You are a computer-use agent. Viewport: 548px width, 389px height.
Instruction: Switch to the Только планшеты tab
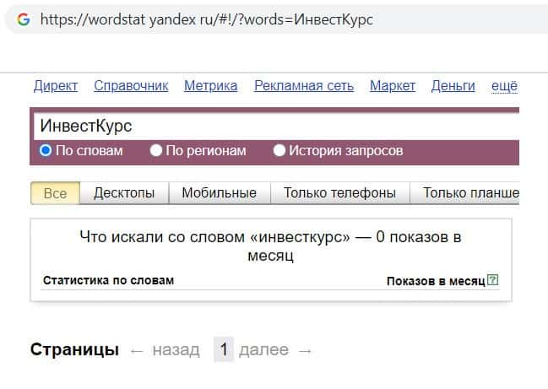click(x=470, y=193)
